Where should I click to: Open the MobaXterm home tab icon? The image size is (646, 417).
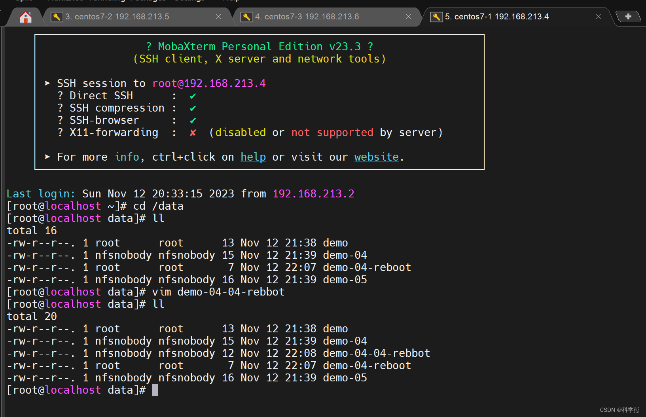25,17
